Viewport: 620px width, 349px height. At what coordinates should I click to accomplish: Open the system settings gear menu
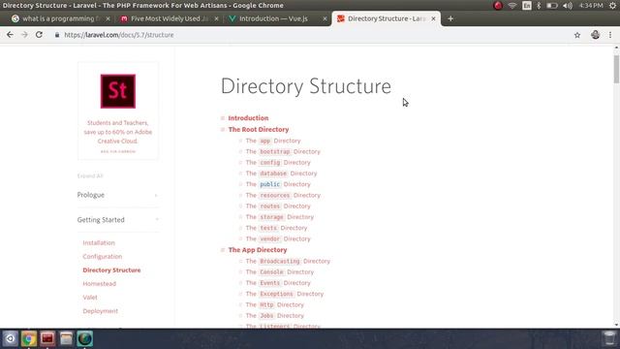[613, 6]
